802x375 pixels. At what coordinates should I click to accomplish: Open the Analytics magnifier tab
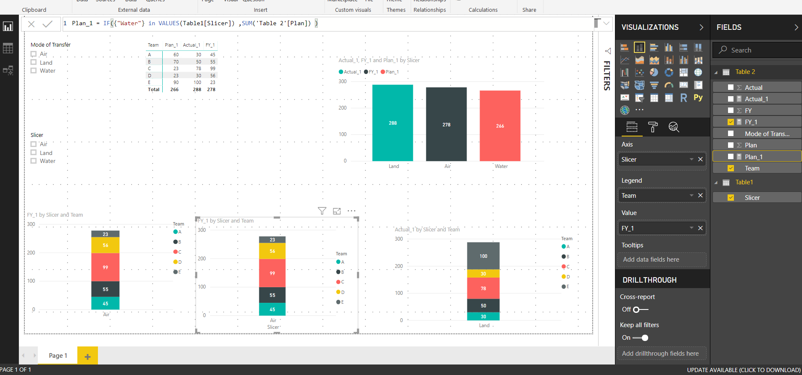(x=674, y=127)
